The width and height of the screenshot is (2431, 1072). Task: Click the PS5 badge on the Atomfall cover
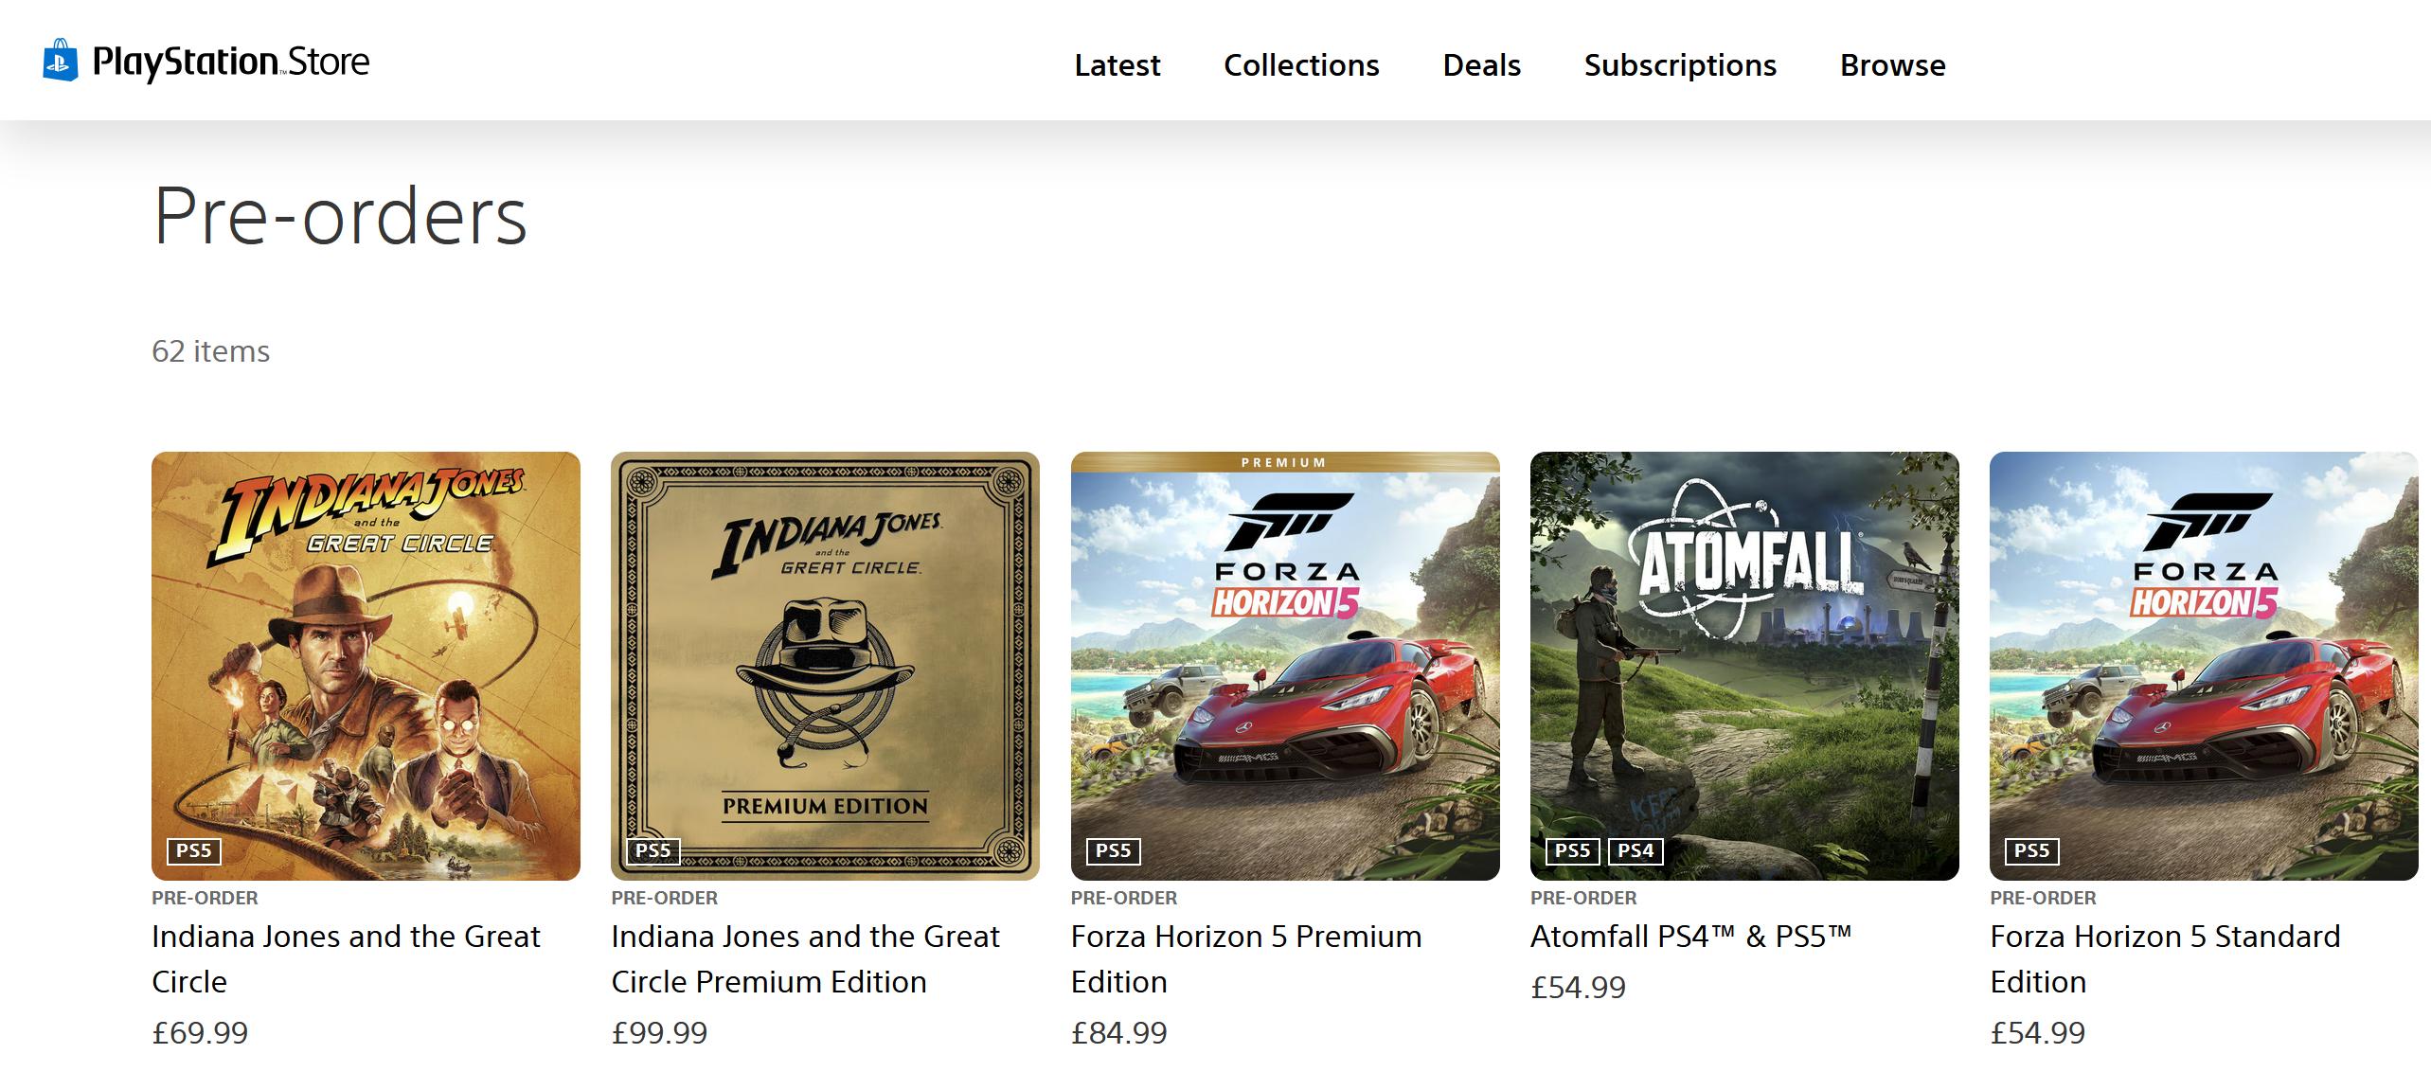click(x=1573, y=850)
